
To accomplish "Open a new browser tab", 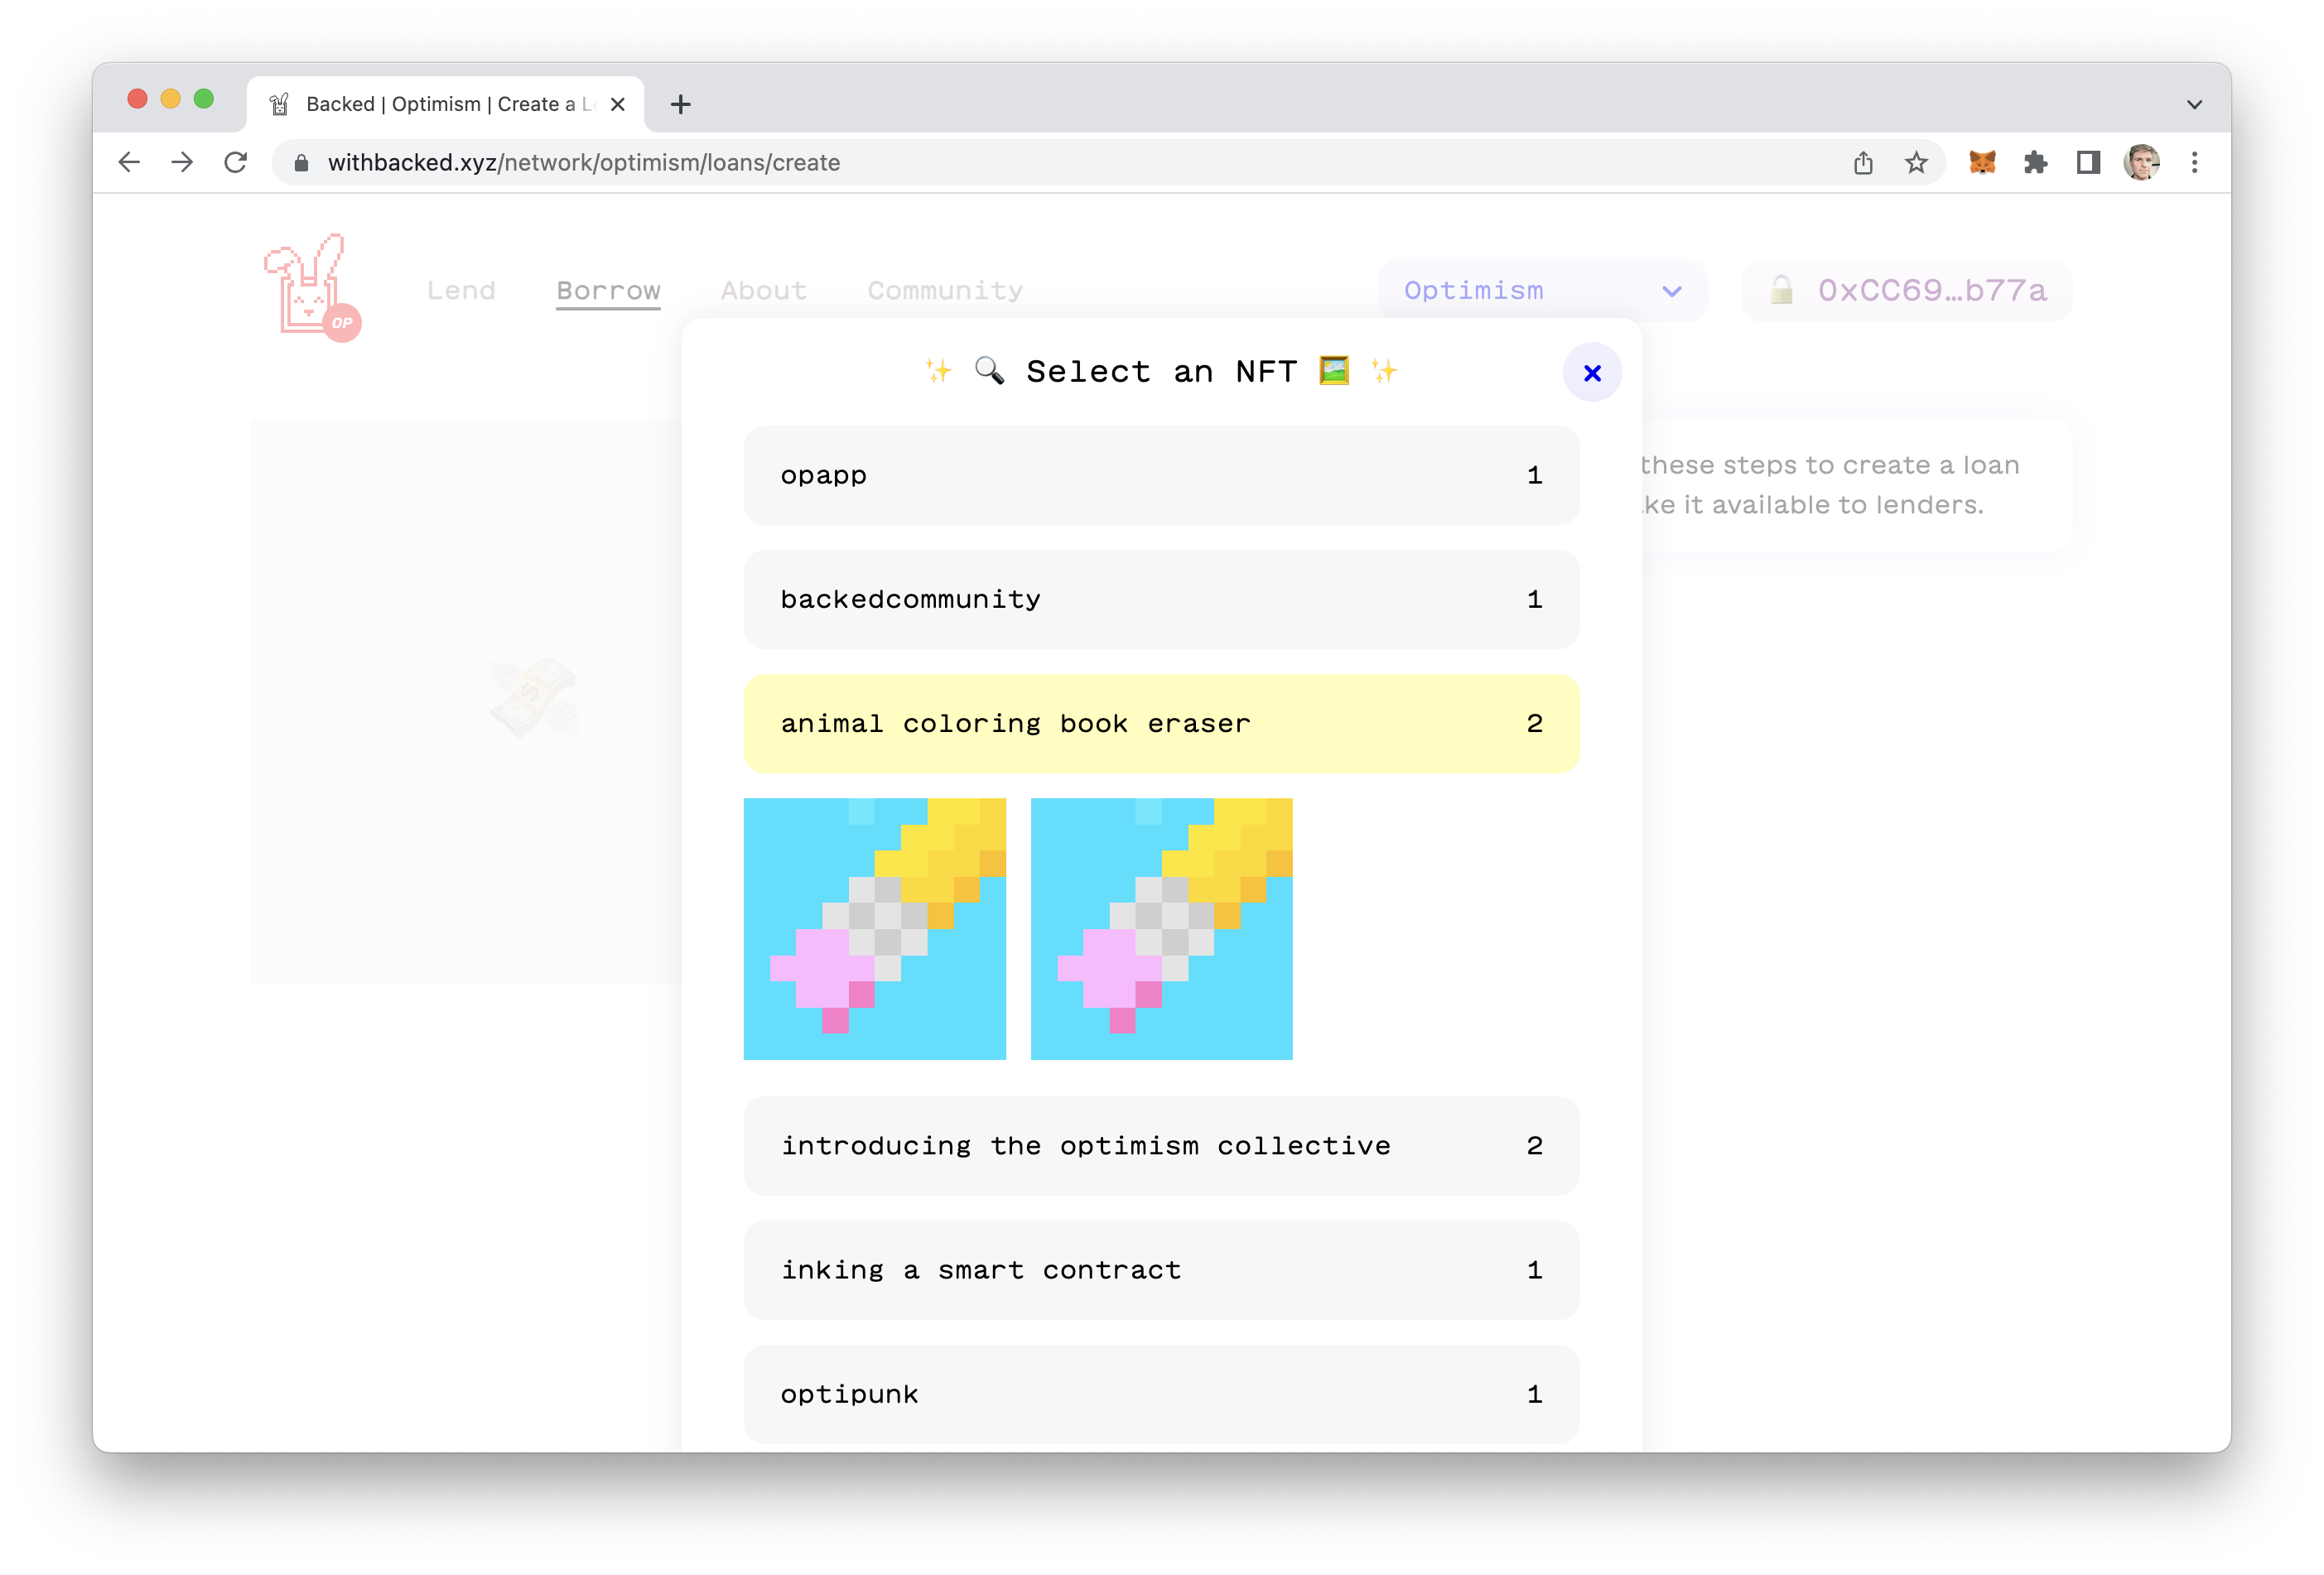I will [x=680, y=104].
